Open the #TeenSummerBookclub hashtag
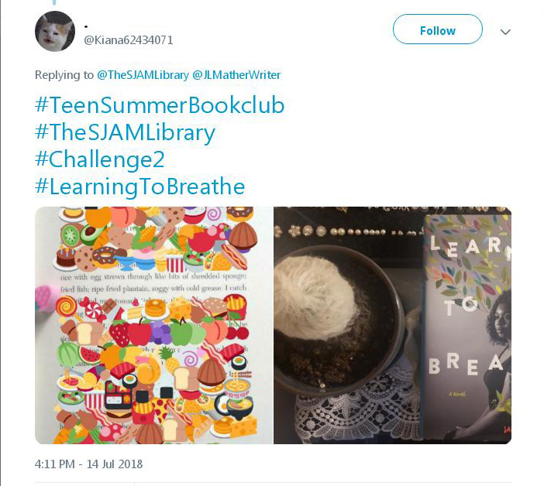The image size is (544, 486). click(160, 105)
